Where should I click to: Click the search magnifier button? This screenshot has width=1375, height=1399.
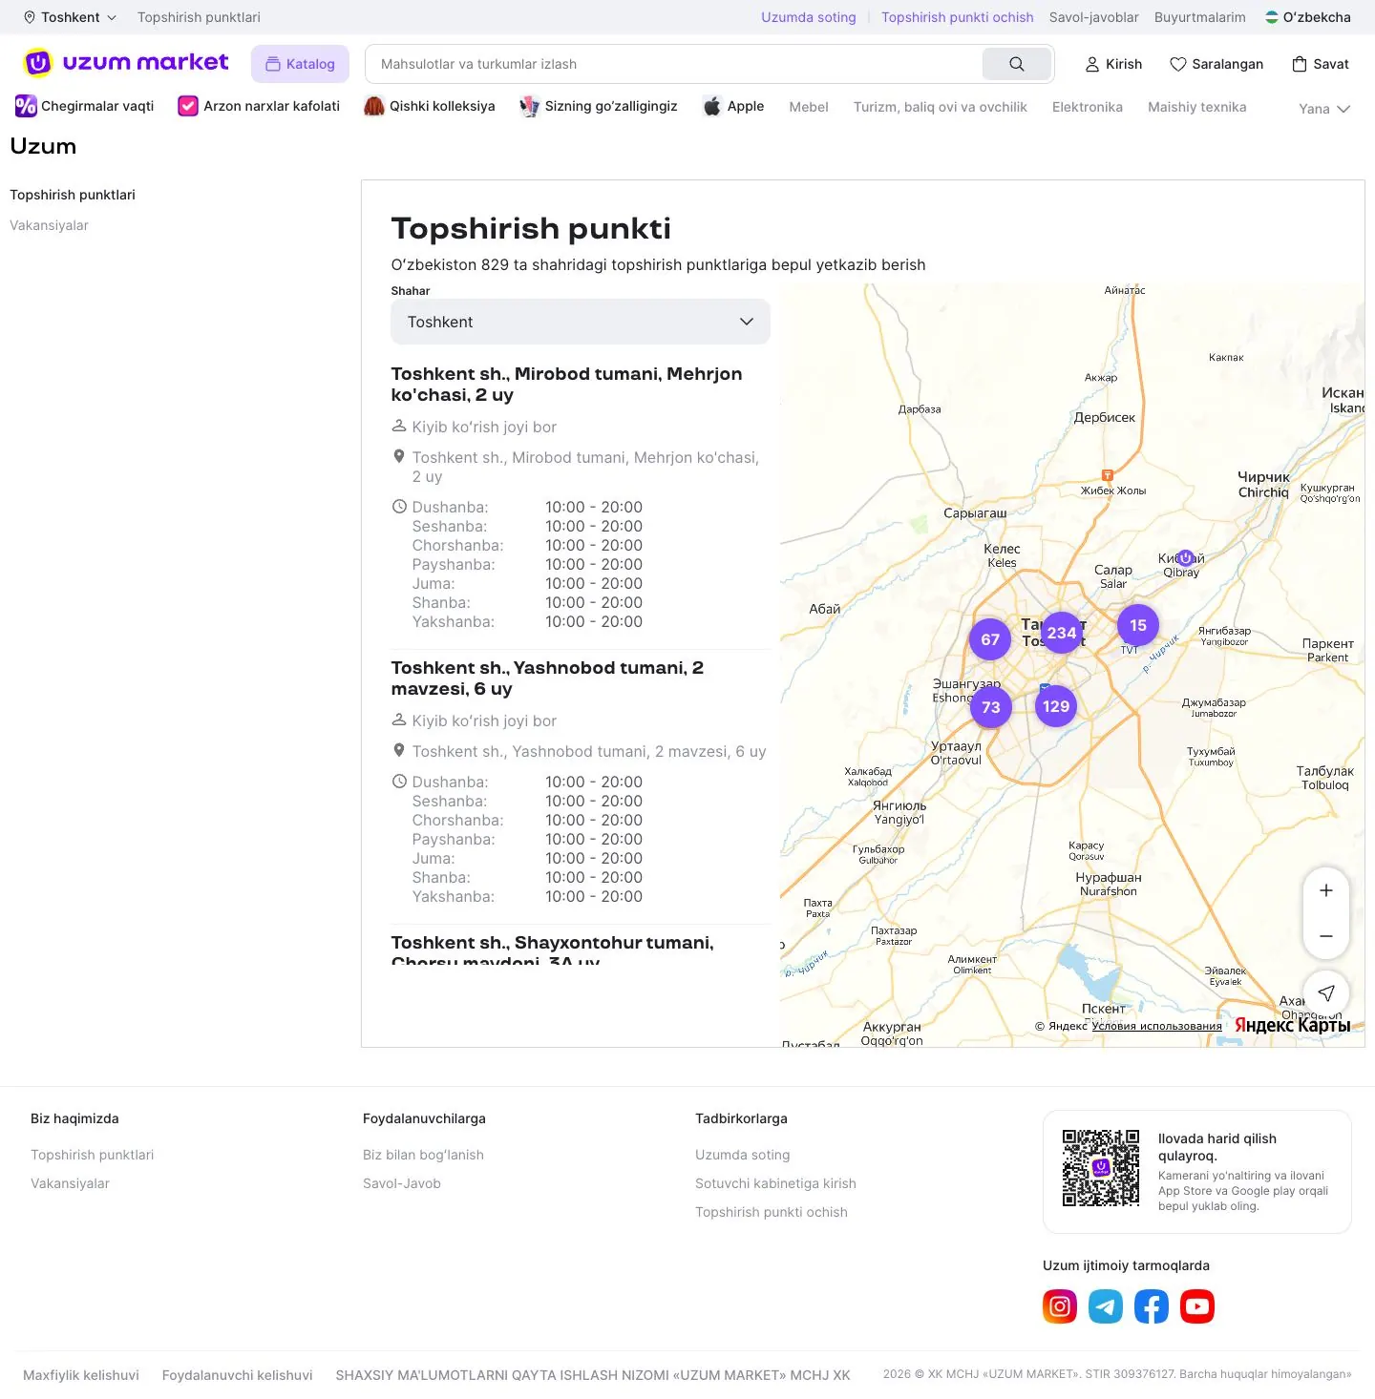pos(1017,64)
